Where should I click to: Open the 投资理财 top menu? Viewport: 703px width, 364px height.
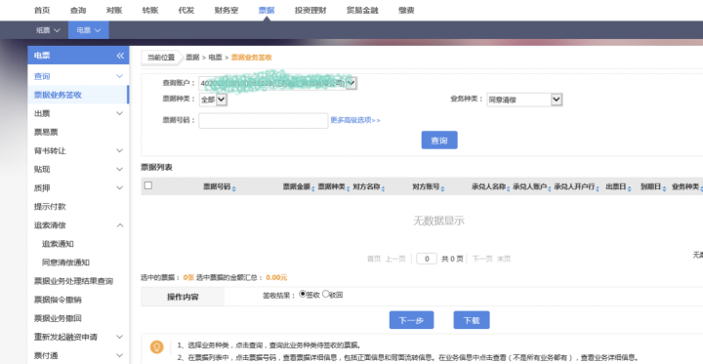point(310,11)
